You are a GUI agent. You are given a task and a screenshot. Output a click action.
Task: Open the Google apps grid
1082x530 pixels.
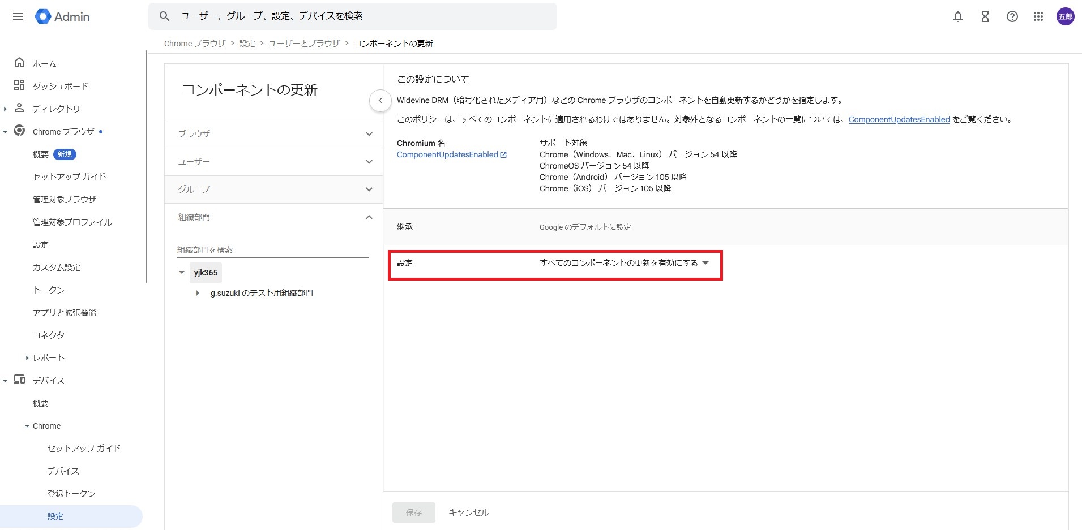click(1038, 16)
